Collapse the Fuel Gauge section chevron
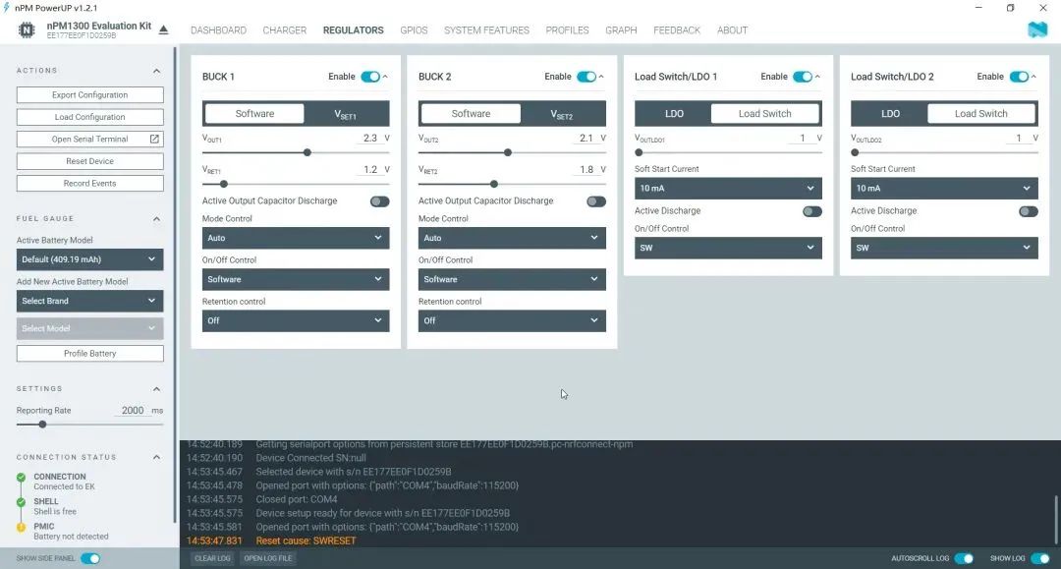 point(156,219)
